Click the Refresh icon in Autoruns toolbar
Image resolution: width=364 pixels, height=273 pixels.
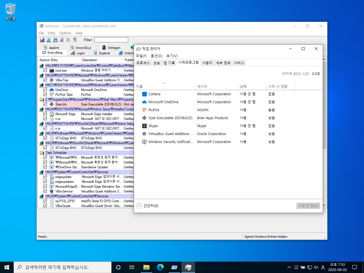click(x=49, y=40)
